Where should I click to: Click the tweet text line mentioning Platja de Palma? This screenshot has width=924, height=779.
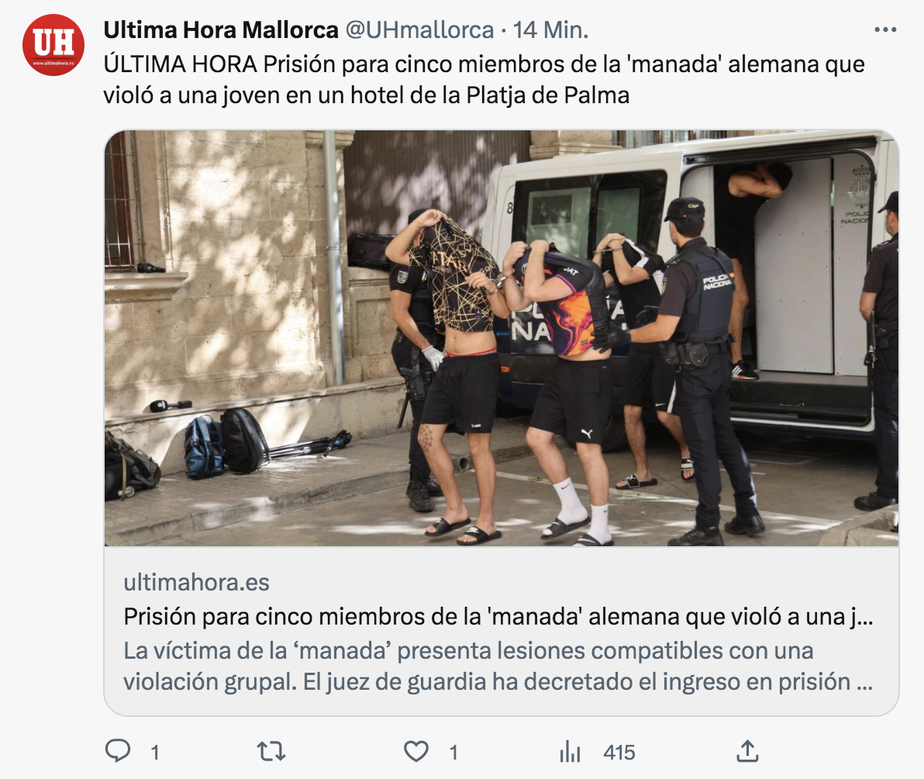(367, 95)
